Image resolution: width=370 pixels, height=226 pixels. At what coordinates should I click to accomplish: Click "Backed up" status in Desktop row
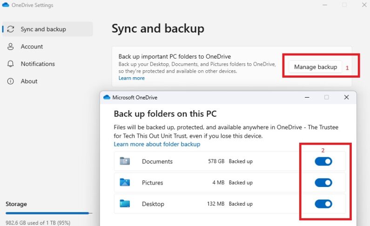pyautogui.click(x=241, y=204)
